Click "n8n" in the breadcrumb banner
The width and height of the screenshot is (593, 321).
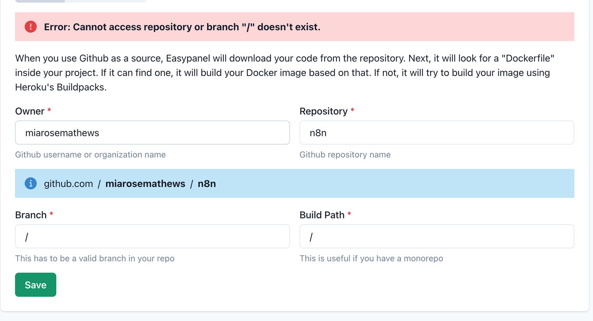coord(207,183)
